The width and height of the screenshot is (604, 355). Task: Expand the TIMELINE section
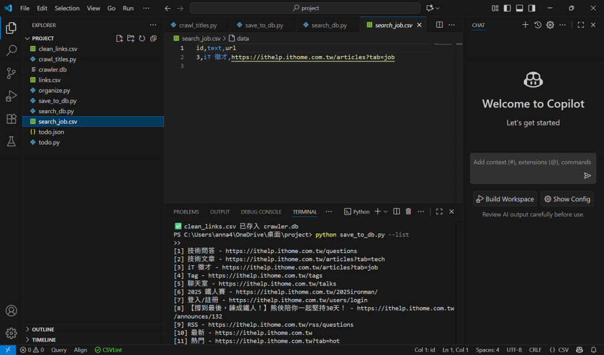click(44, 340)
